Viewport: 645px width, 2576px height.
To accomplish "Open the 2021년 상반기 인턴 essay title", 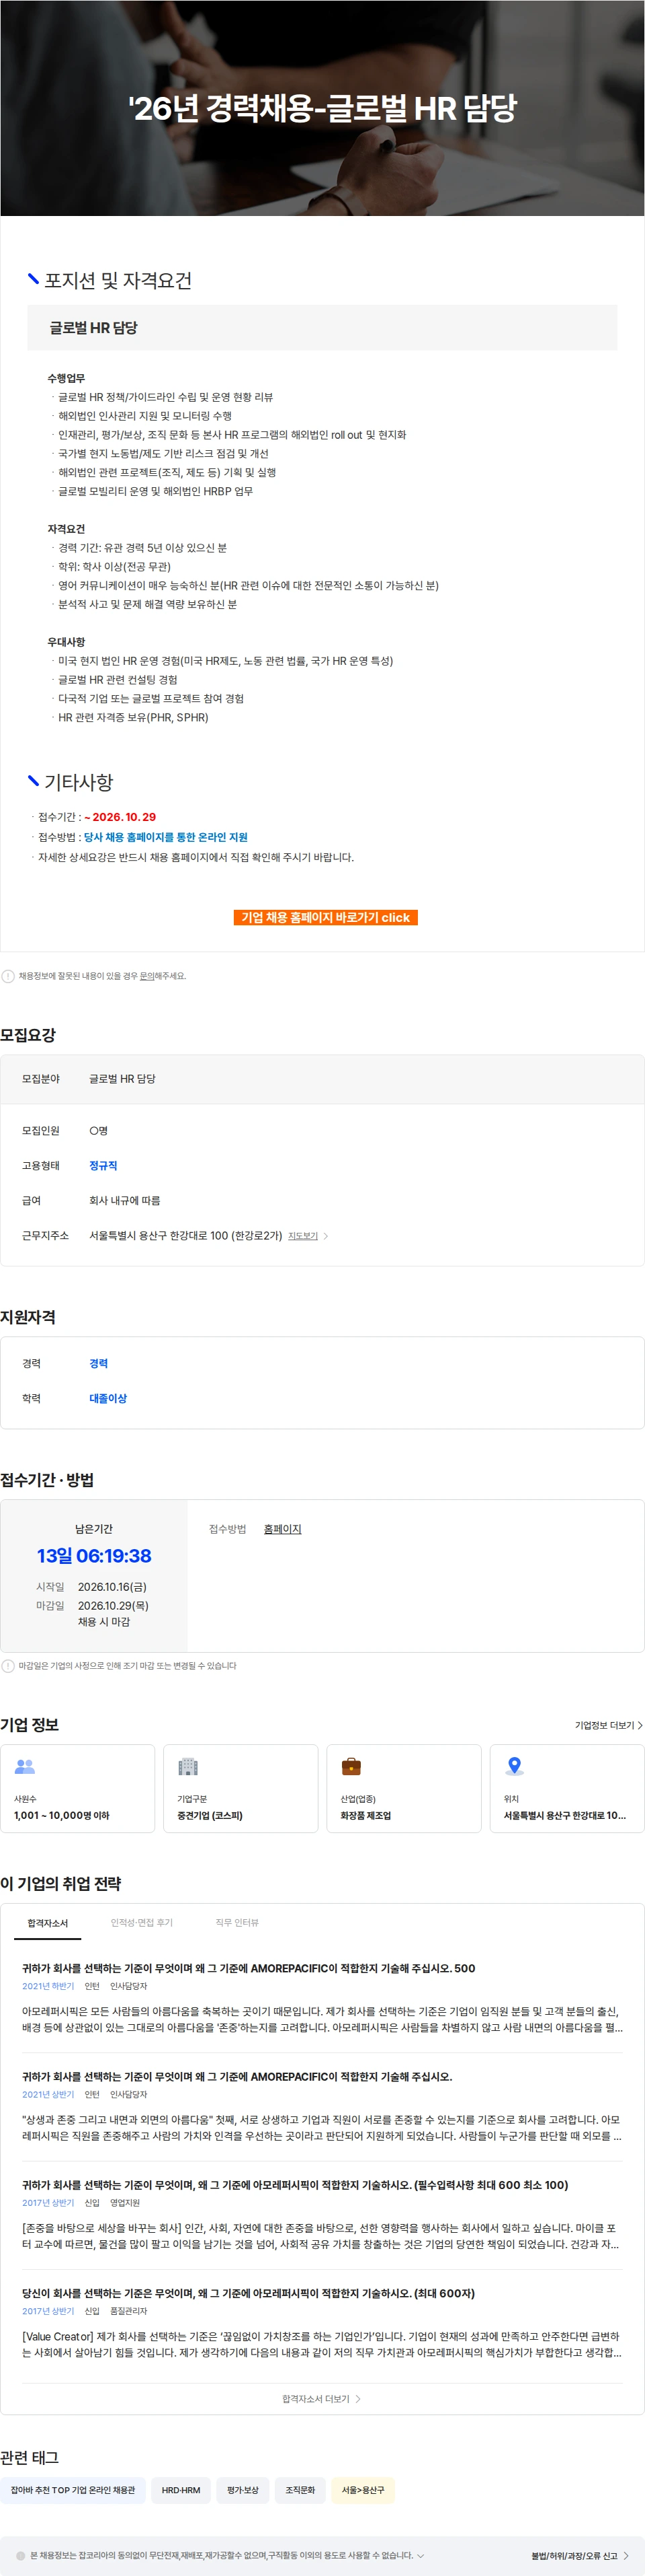I will (x=236, y=2076).
